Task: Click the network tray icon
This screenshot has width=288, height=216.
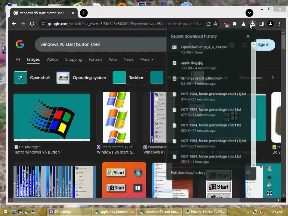Action: [x=255, y=212]
